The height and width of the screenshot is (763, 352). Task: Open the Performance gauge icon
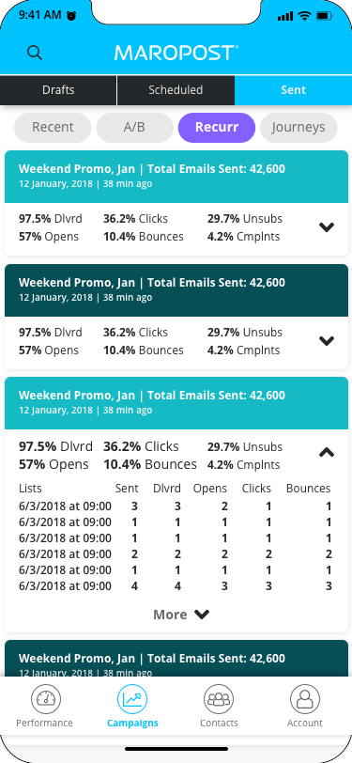tap(46, 699)
